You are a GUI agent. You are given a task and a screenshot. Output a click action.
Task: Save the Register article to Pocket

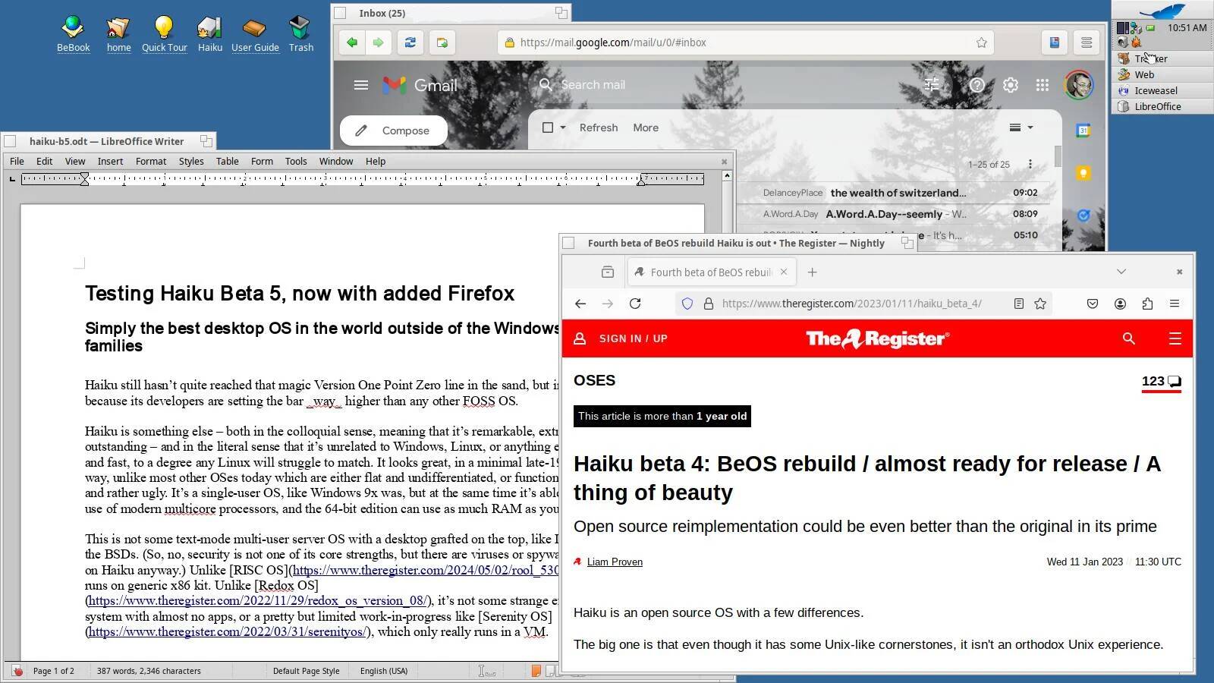[1092, 303]
